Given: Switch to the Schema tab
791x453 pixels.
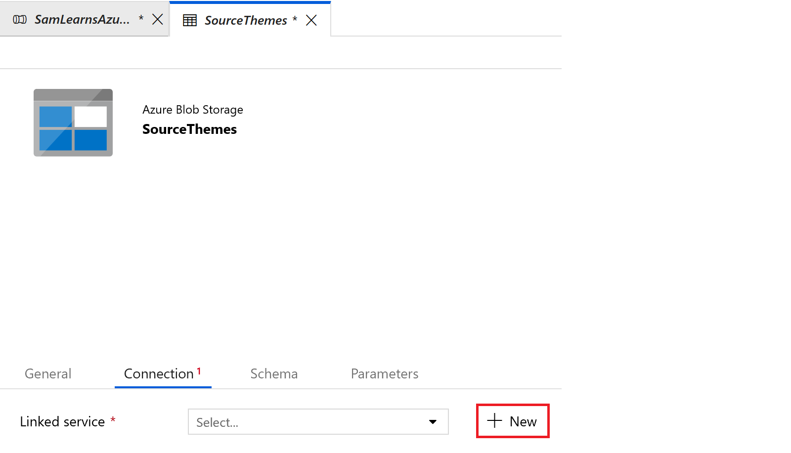Looking at the screenshot, I should (274, 374).
